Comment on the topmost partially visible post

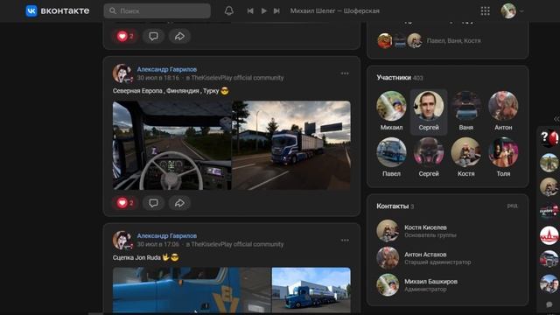(x=154, y=36)
